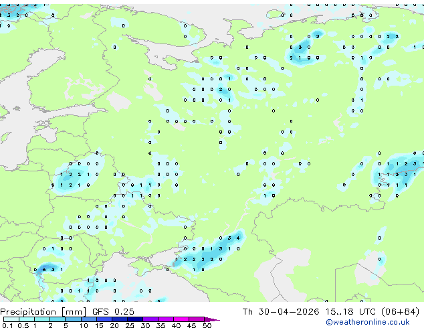Image resolution: width=424 pixels, height=328 pixels.
Task: Click the '50' legend label
Action: click(207, 325)
